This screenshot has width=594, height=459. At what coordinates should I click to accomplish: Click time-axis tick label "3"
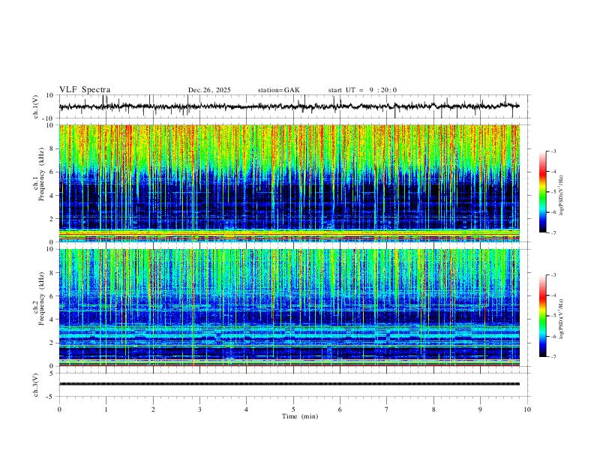[x=199, y=409]
